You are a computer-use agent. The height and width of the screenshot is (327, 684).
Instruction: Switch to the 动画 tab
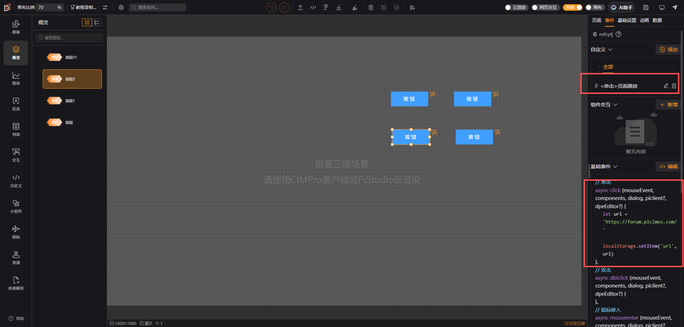(x=644, y=20)
